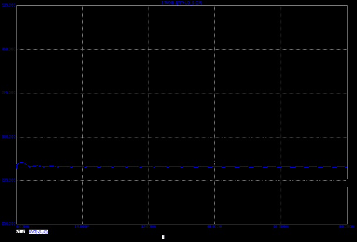This screenshot has width=357, height=242.
Task: Click the 16.000m x-axis value
Action: (82, 227)
